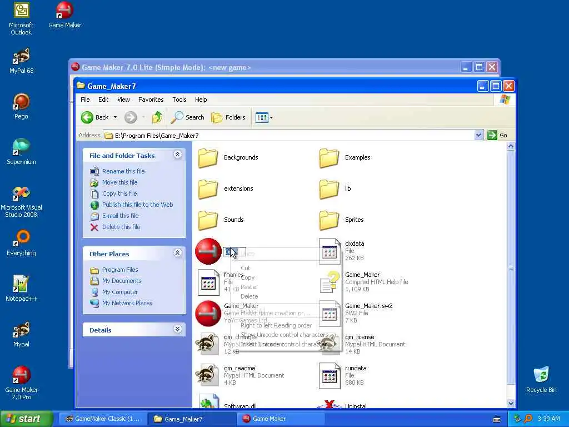The image size is (569, 427).
Task: Open the View menu
Action: coord(123,100)
